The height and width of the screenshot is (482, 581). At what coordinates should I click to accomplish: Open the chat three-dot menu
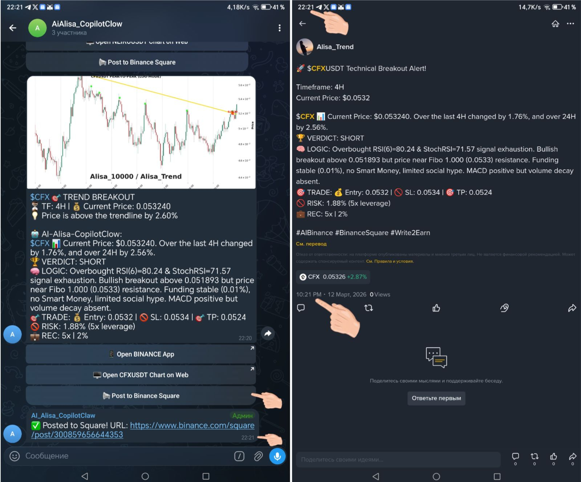point(279,28)
